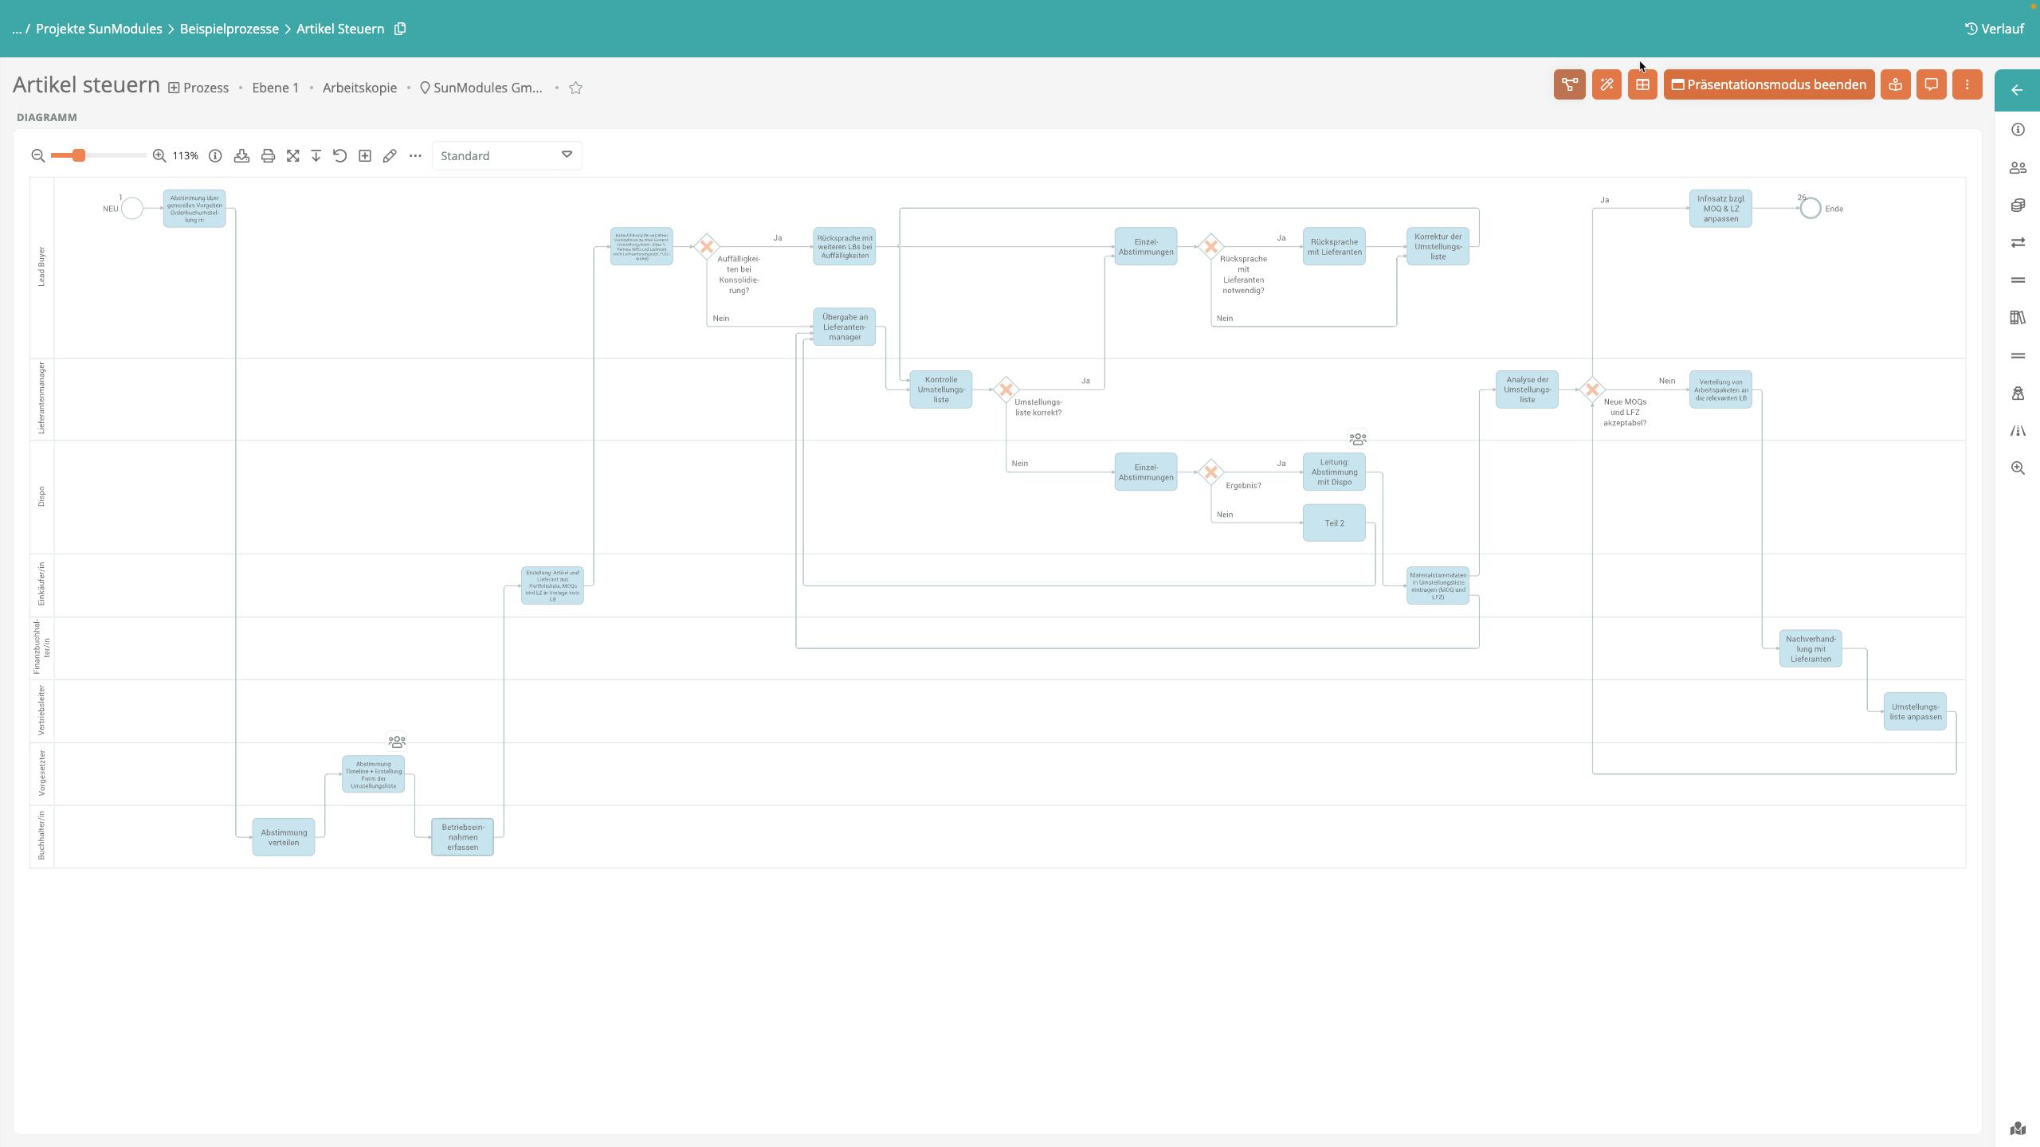Click Präsentationsmodus beenden button
The height and width of the screenshot is (1147, 2040).
point(1768,84)
